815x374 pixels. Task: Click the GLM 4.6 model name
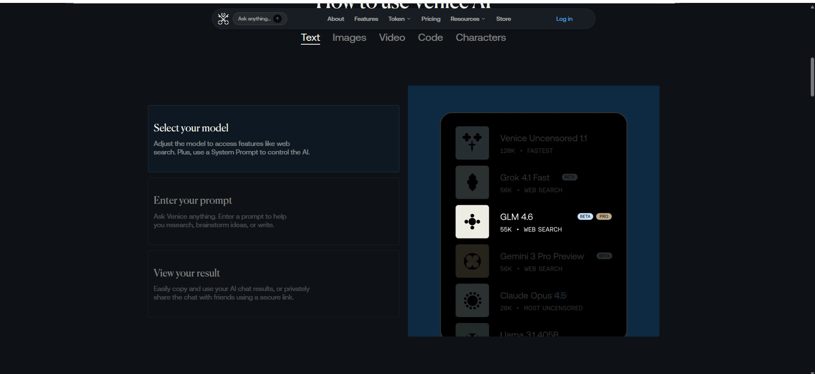[516, 217]
